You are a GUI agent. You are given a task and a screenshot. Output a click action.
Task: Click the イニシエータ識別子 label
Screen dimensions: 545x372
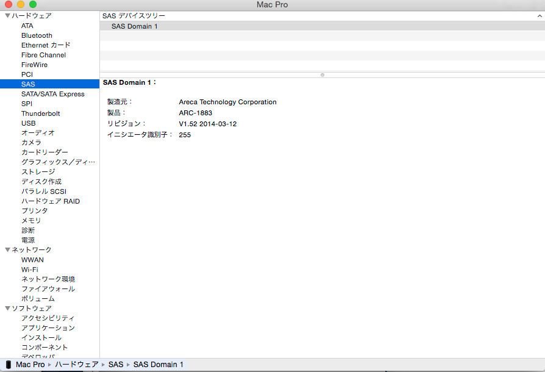[x=140, y=135]
